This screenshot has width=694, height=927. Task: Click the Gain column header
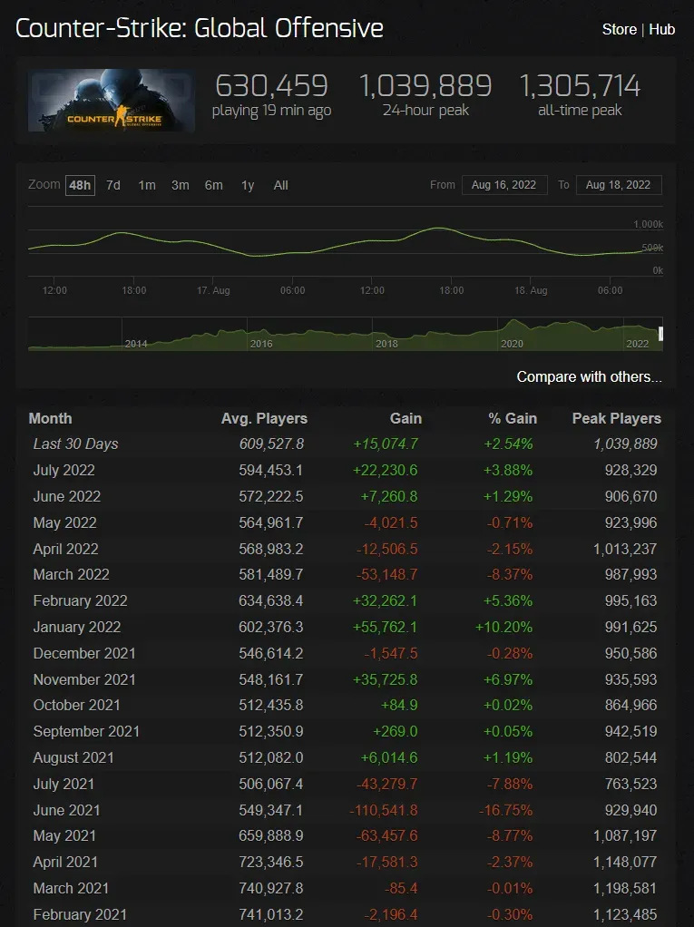point(406,418)
